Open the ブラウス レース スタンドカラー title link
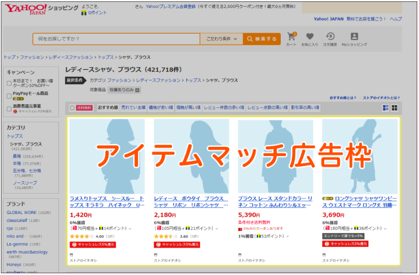 click(x=275, y=202)
